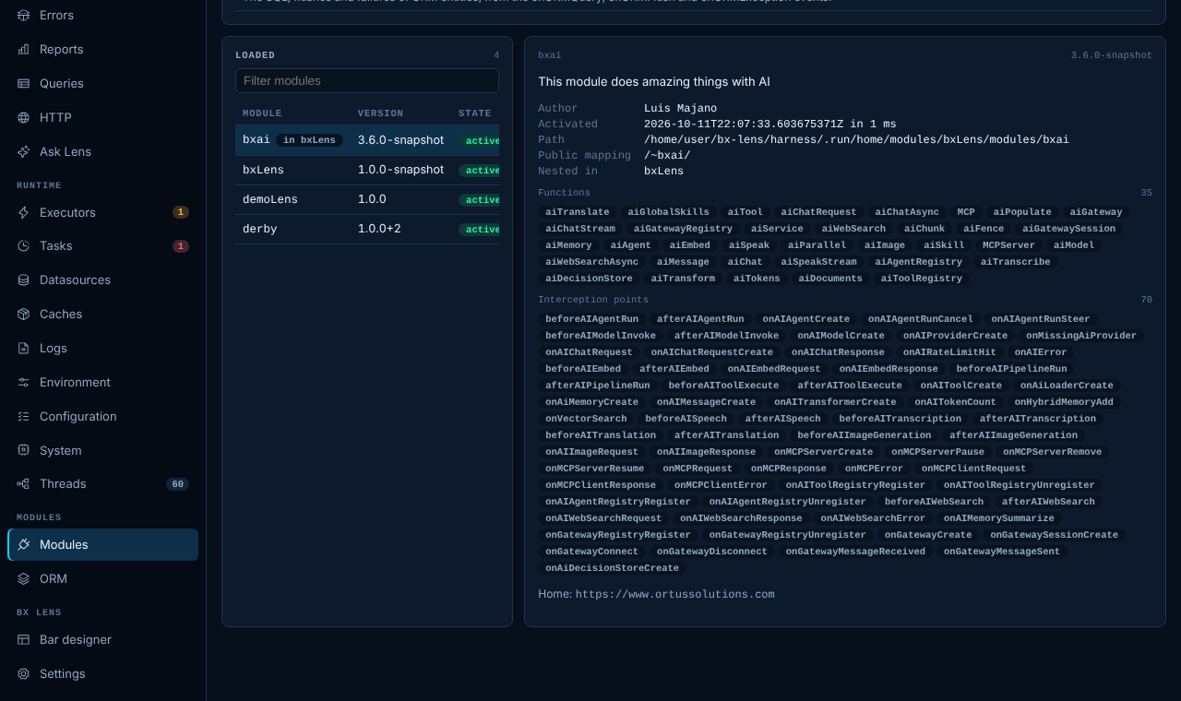Click the onAiDecisionStoreCreate interception point

coord(612,568)
